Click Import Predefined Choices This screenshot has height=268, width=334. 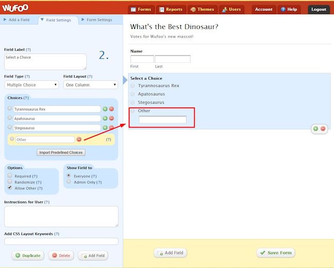(61, 152)
